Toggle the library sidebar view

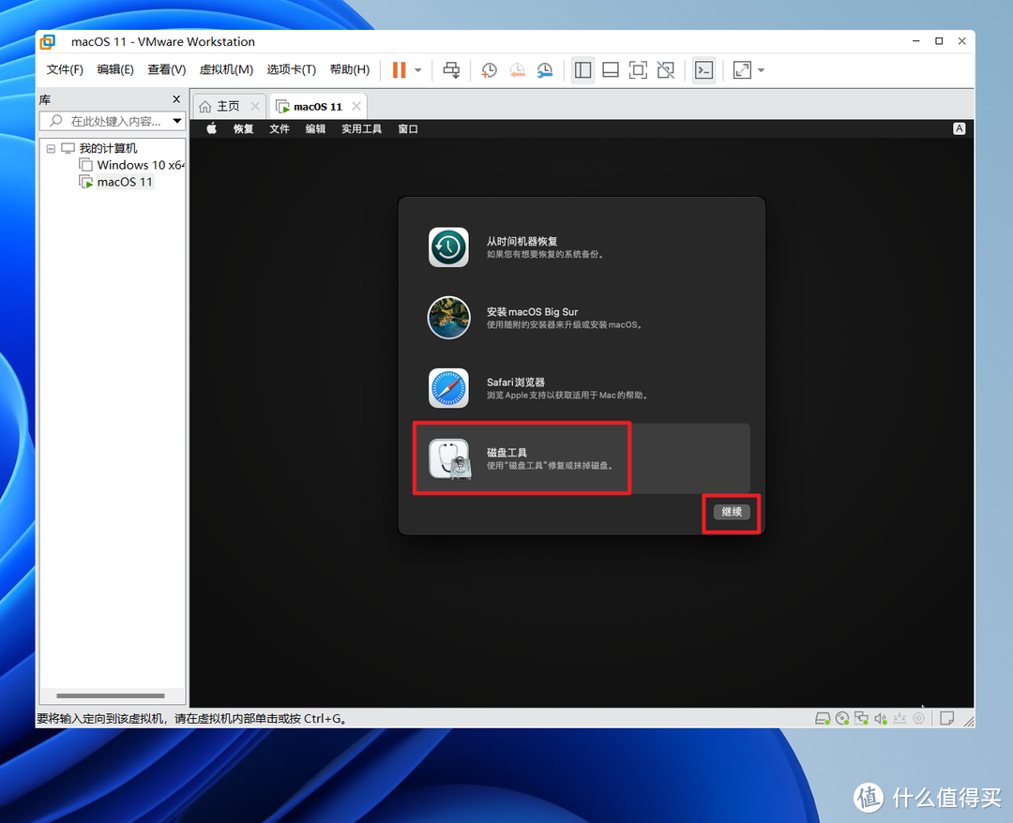pos(582,69)
